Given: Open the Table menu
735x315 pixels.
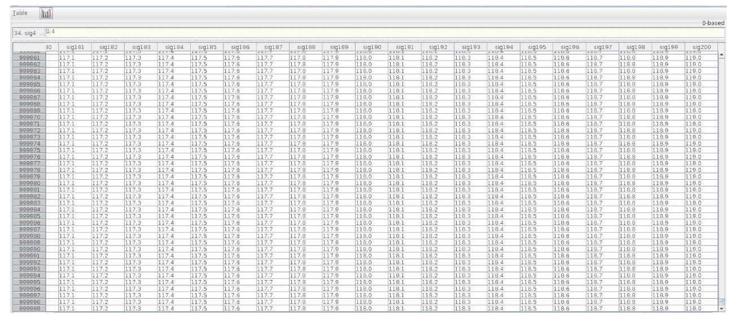Looking at the screenshot, I should 21,12.
